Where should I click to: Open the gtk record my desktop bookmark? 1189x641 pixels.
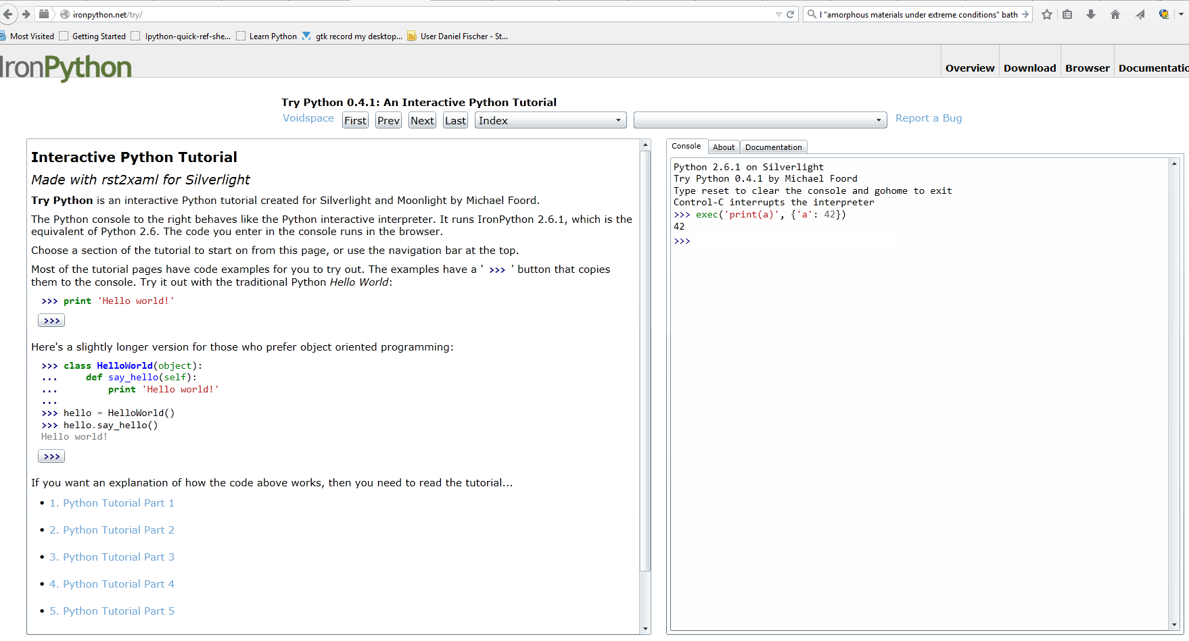coord(352,36)
